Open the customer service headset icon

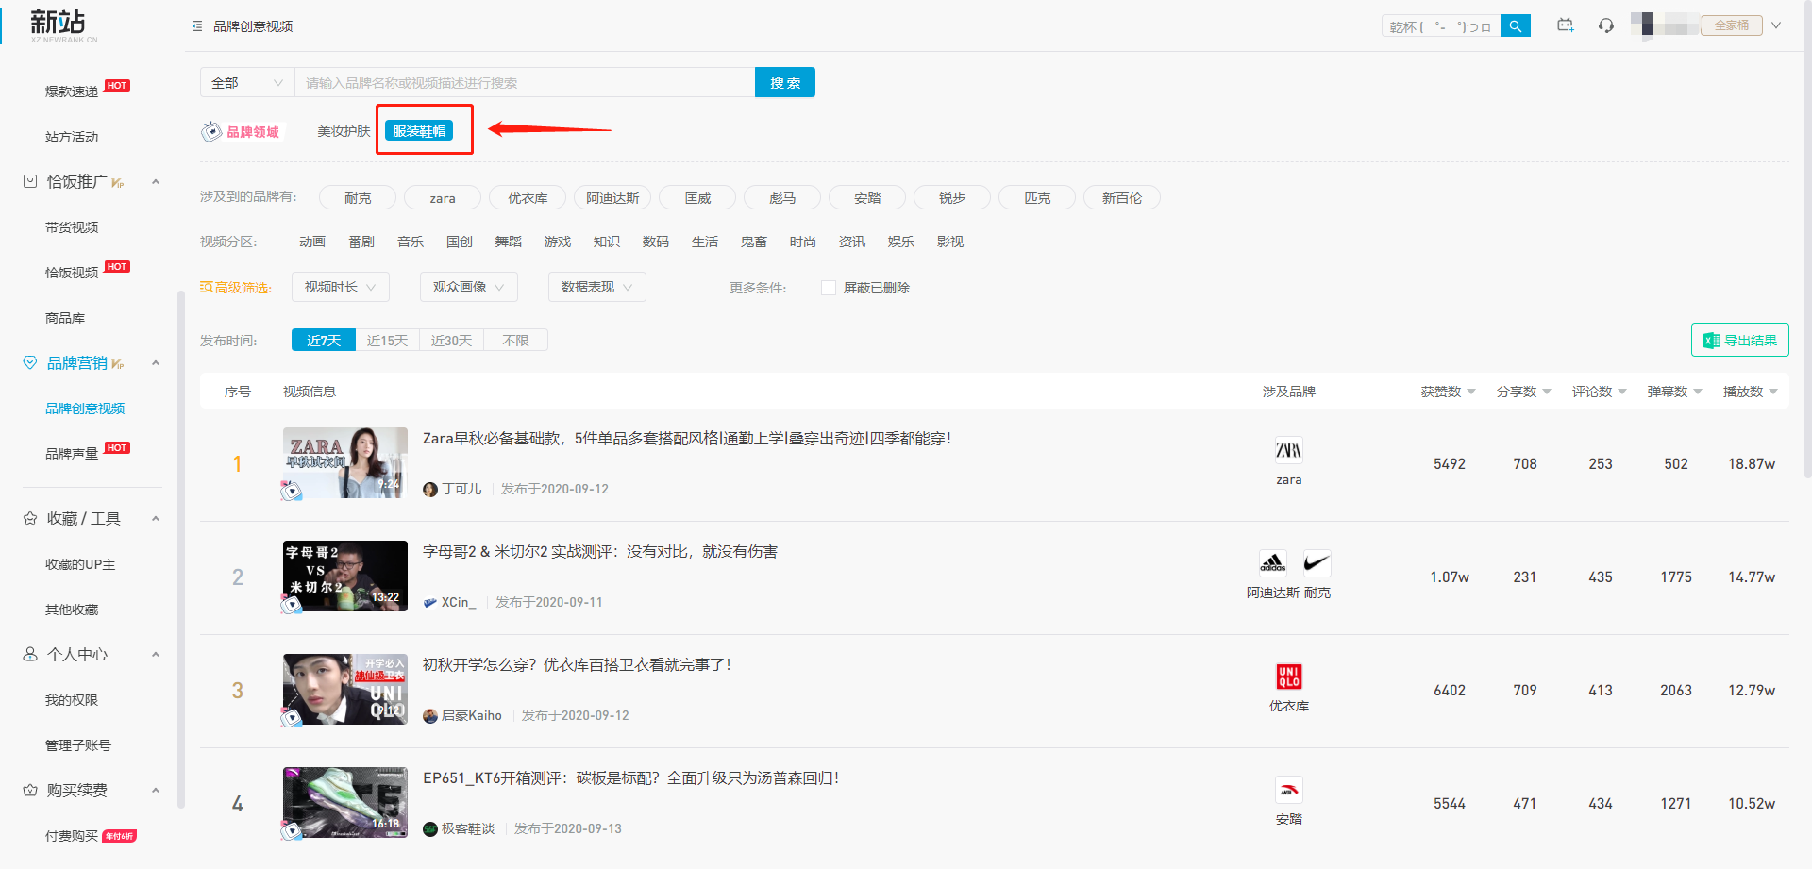(1606, 25)
